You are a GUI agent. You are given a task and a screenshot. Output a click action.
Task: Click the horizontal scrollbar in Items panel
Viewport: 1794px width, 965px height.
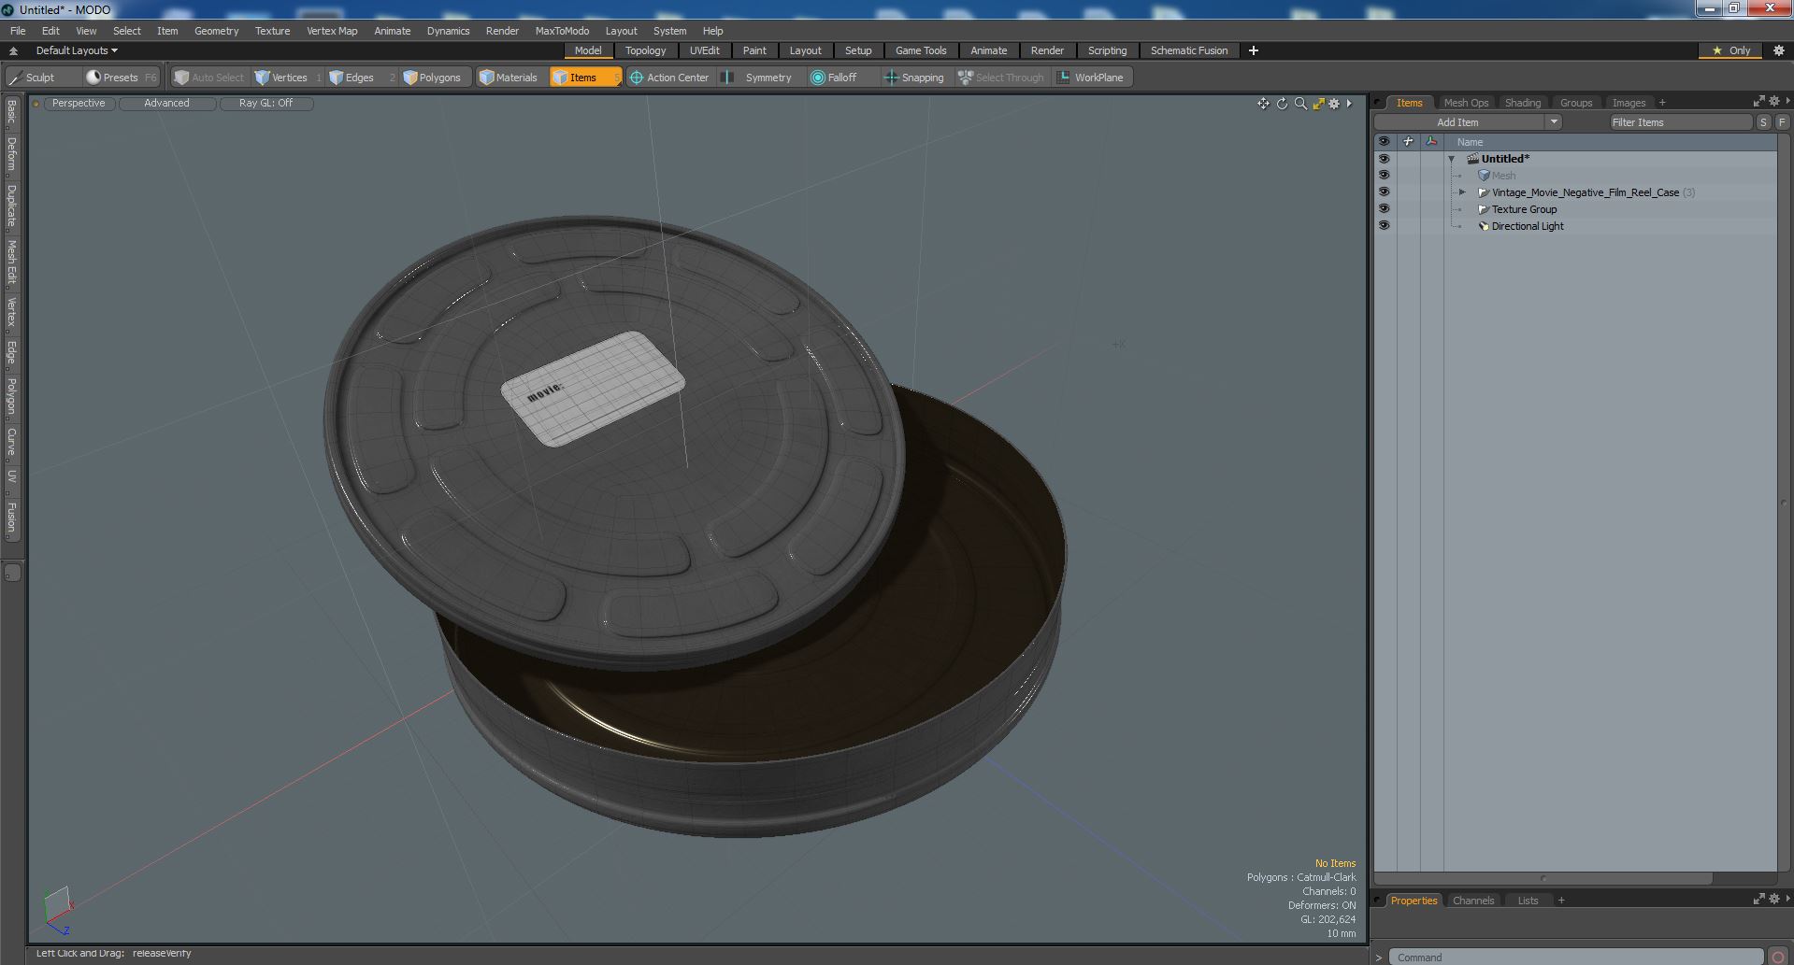pos(1543,878)
